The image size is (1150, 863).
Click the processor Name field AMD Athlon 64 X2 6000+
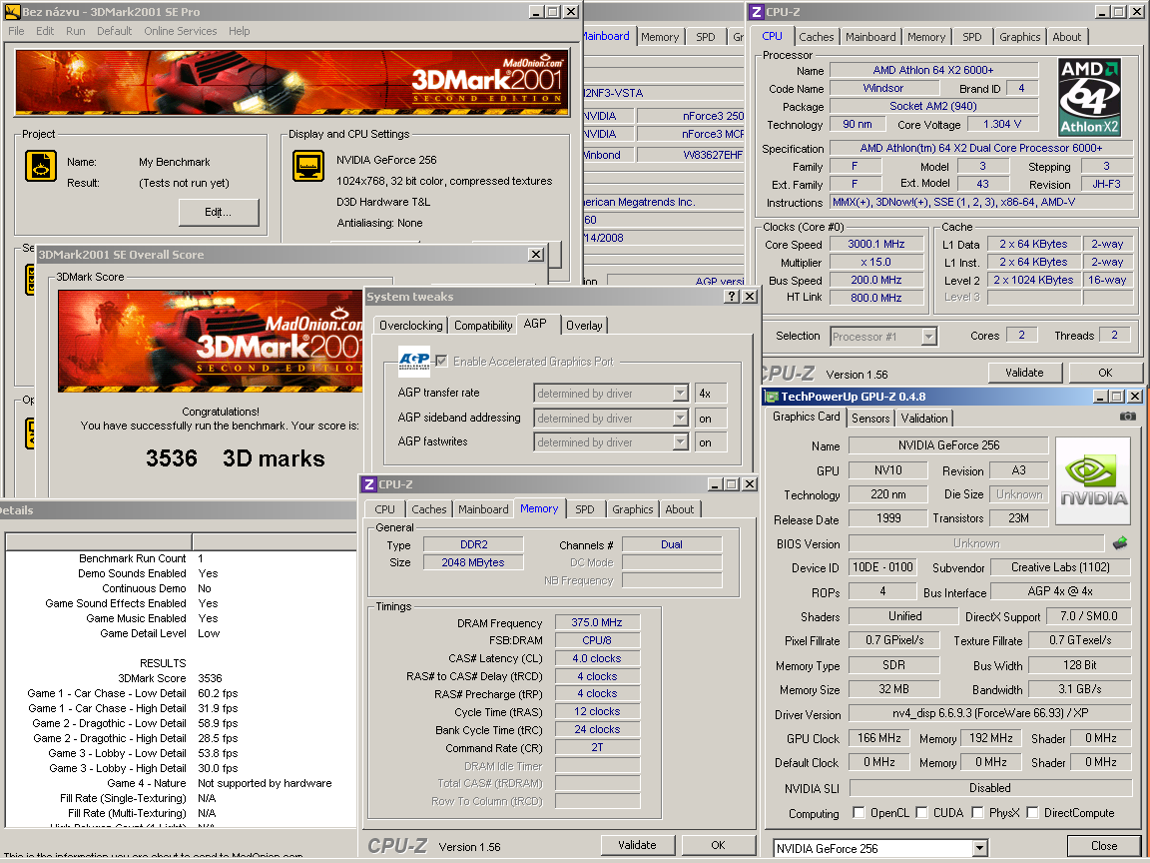933,70
